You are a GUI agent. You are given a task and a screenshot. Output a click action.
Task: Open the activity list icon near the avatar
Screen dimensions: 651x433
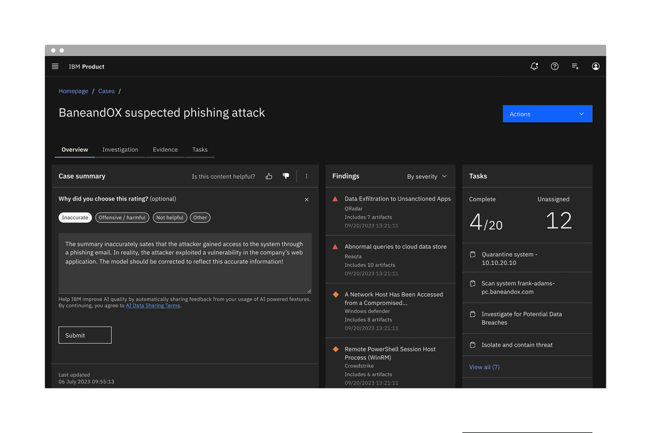point(575,66)
